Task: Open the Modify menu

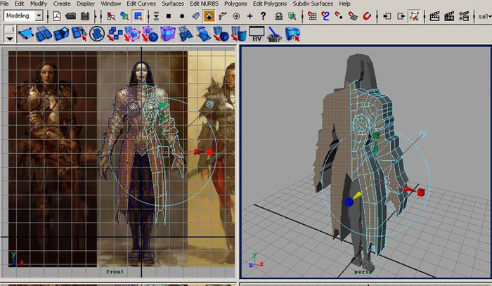Action: tap(39, 4)
